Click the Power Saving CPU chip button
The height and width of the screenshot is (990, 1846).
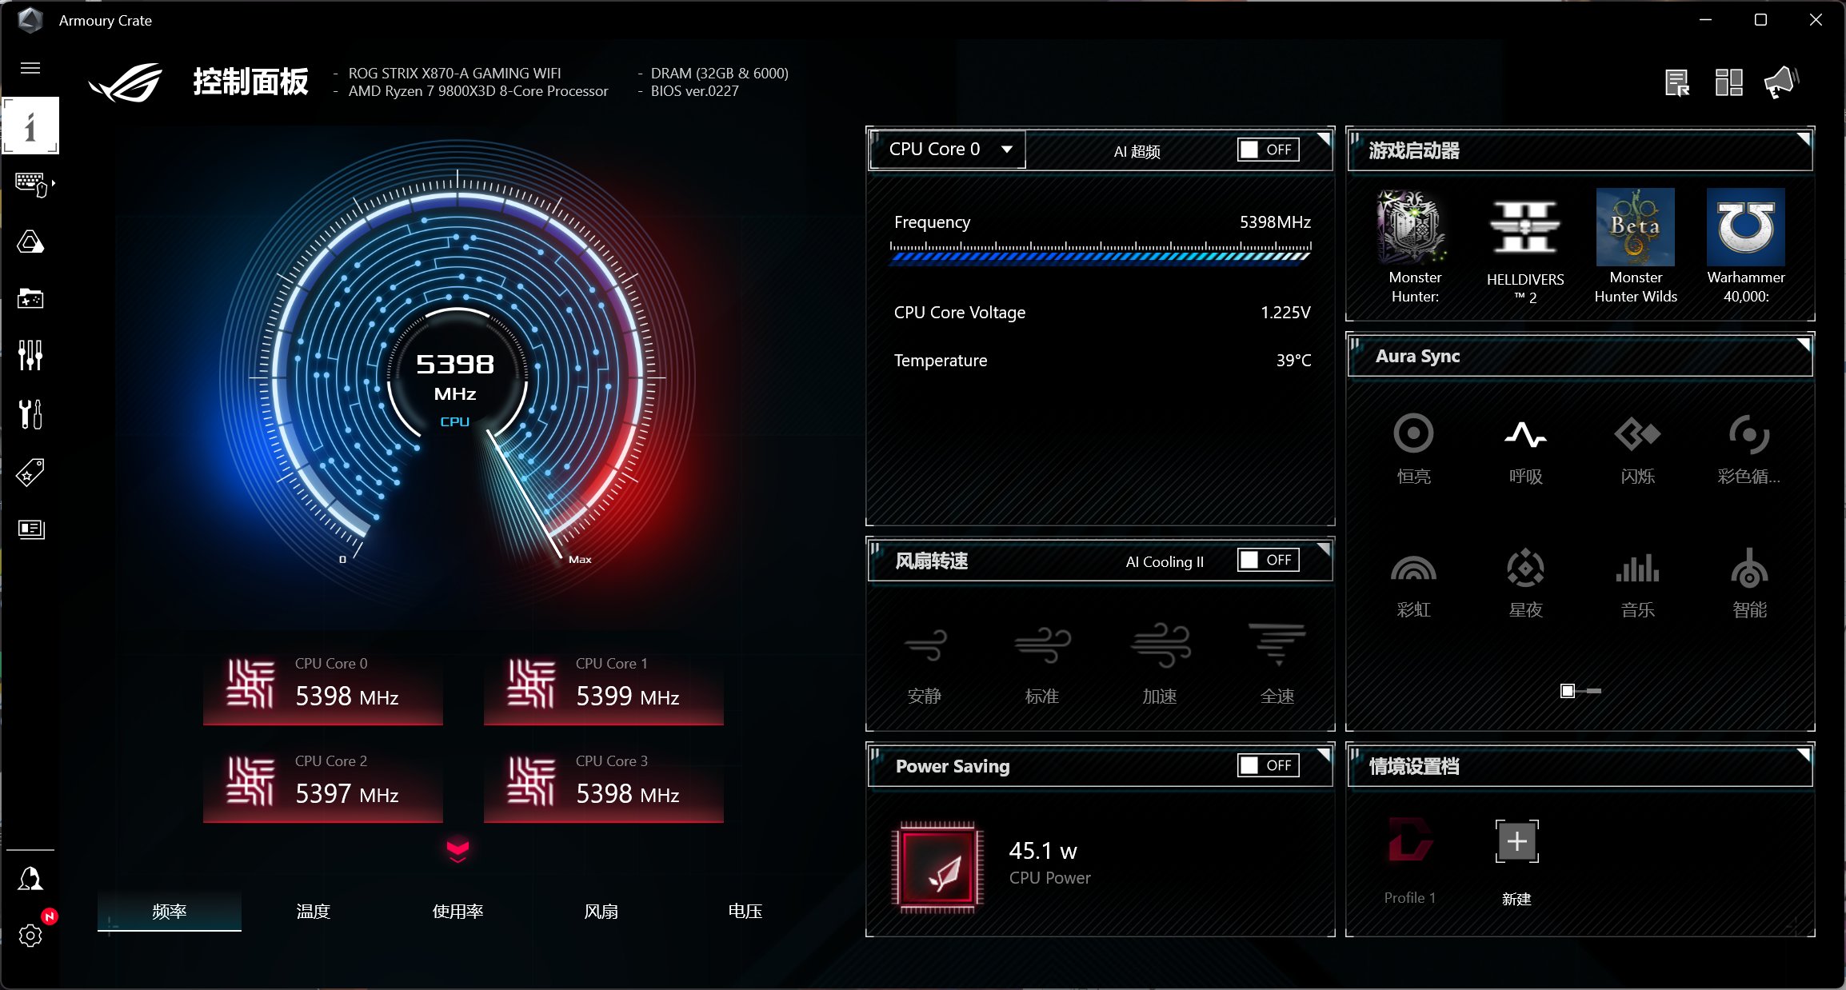[x=937, y=868]
